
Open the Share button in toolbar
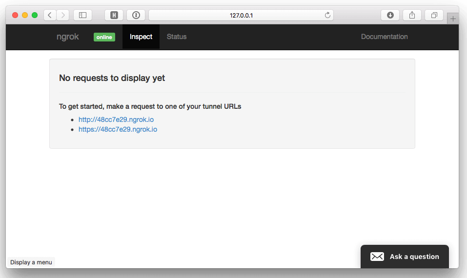point(412,15)
